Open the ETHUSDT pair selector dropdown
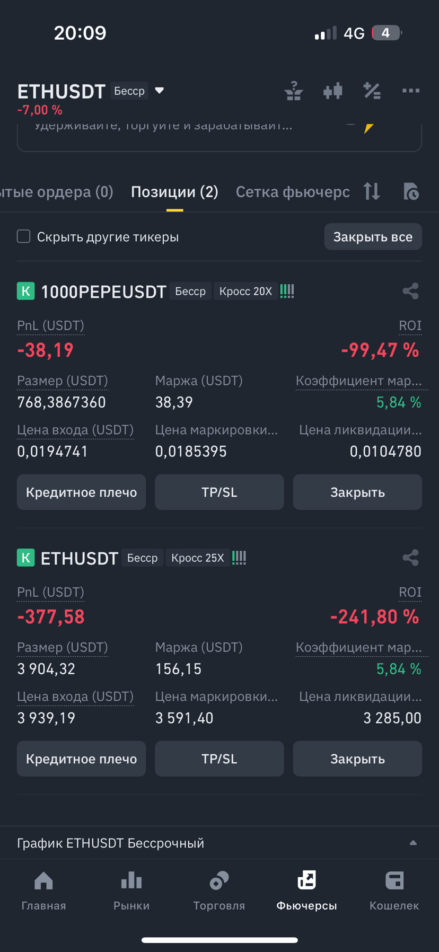 [159, 91]
